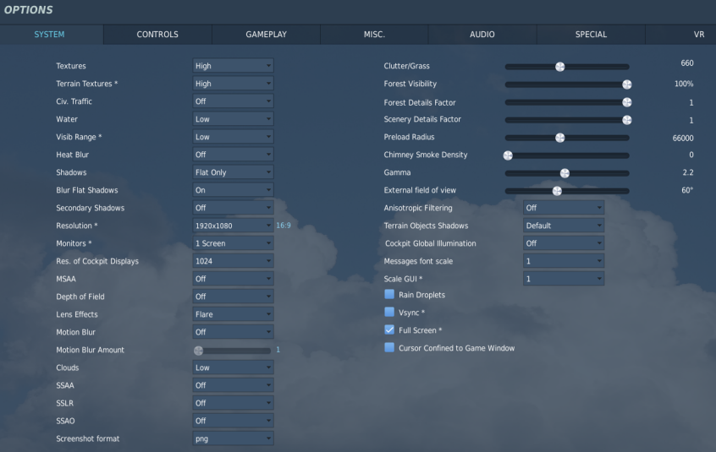Enable Cursor Confined to Game Window
Viewport: 716px width, 452px height.
[389, 347]
